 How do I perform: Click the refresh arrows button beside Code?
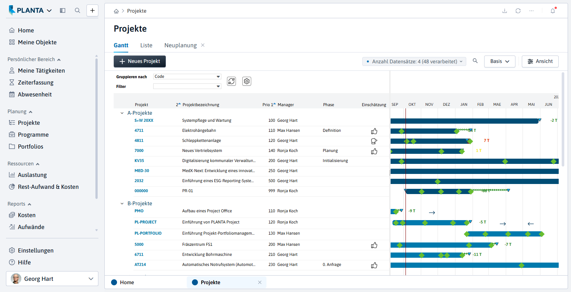231,81
